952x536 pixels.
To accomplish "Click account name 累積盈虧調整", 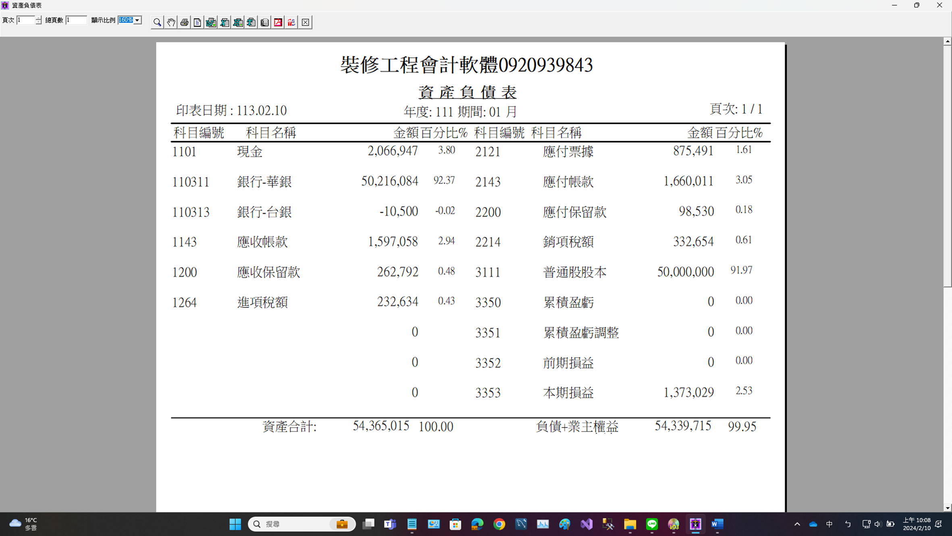I will [581, 332].
